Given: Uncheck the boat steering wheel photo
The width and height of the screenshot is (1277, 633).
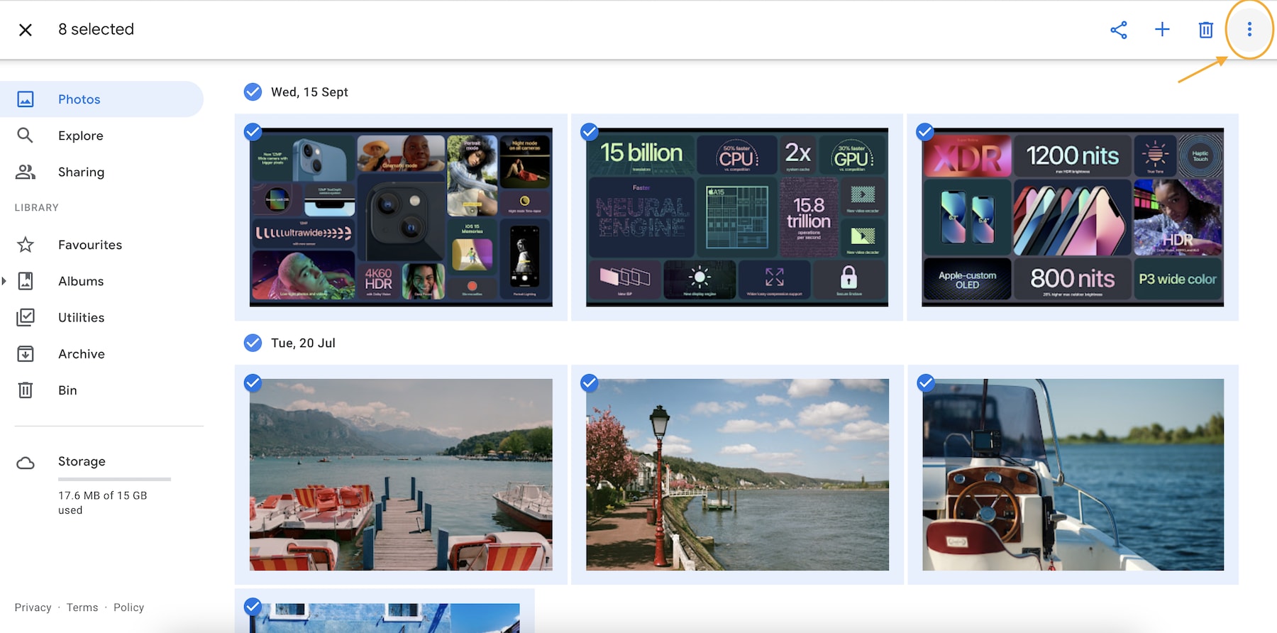Looking at the screenshot, I should pos(925,383).
